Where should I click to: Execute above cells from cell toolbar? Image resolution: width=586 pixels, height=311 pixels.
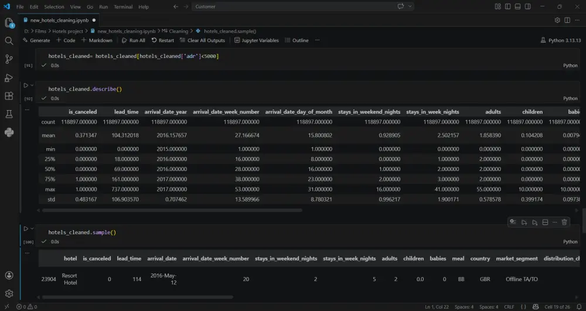(x=524, y=222)
